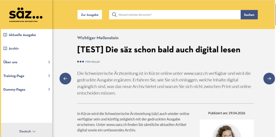Go to next article with right arrow
Screen dimensions: 276x137
point(269,78)
